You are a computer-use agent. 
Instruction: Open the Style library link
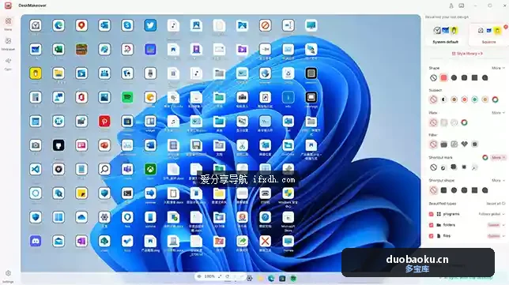[467, 54]
